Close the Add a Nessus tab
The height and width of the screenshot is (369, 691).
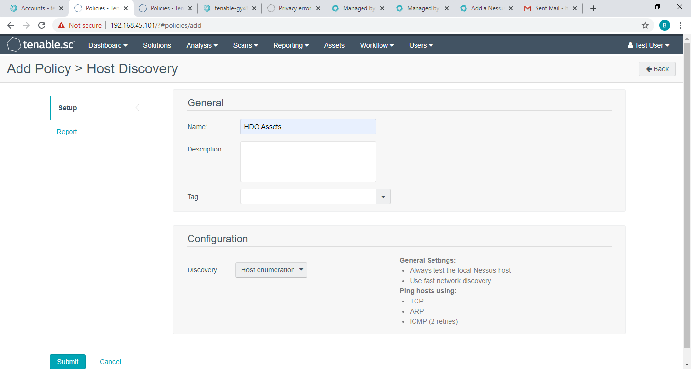click(511, 8)
